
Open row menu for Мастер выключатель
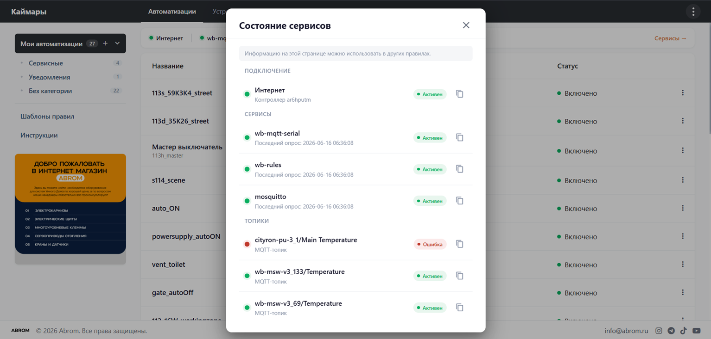point(682,151)
